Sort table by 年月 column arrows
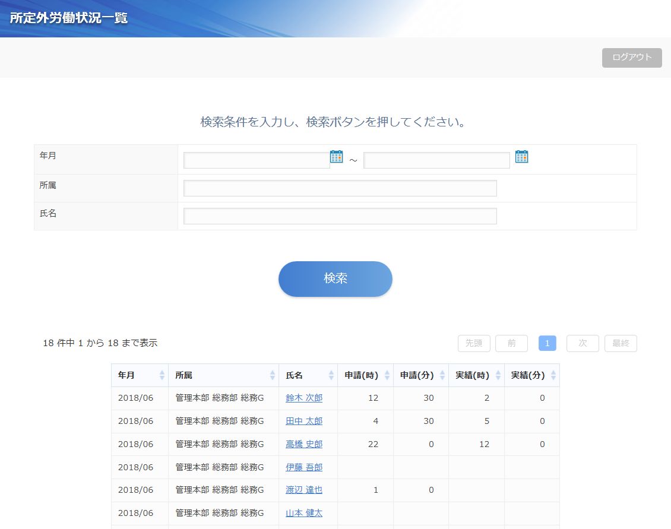 [162, 375]
